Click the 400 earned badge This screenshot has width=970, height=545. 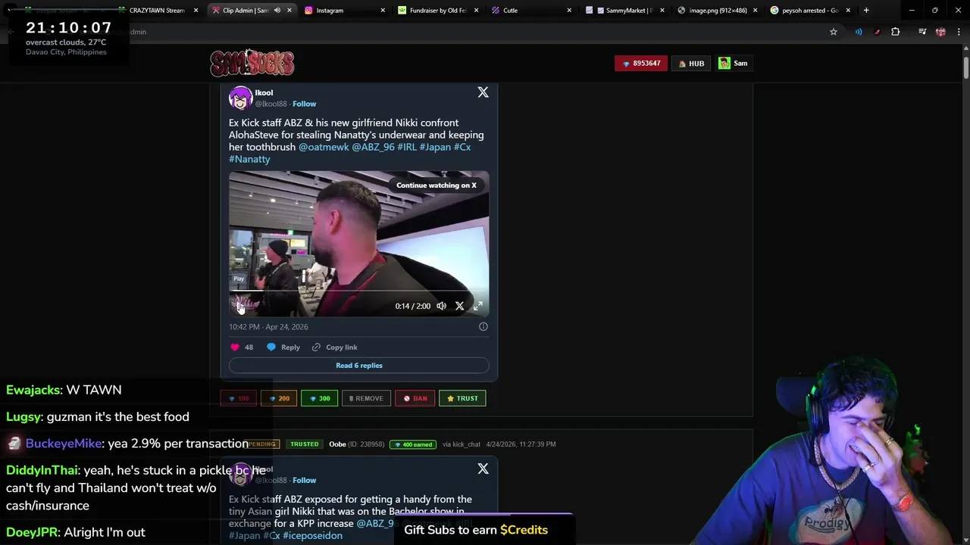(x=413, y=444)
